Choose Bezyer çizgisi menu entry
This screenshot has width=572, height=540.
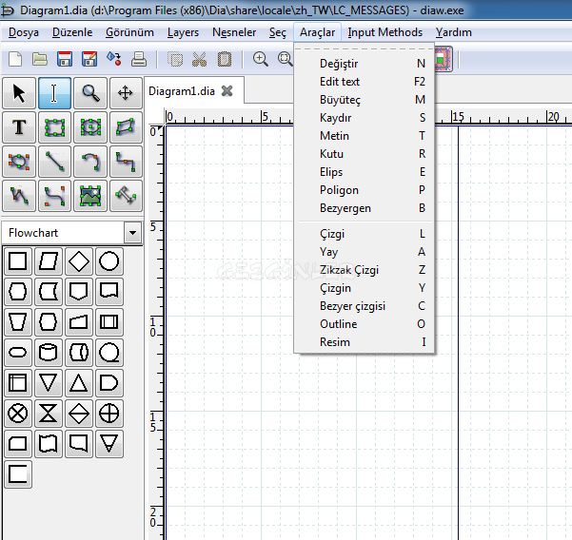pos(365,306)
